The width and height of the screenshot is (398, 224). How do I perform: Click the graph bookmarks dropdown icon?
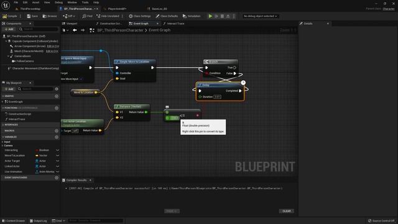point(65,30)
